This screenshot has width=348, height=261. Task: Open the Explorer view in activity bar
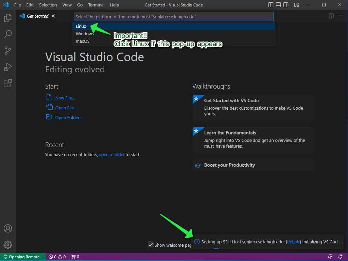point(8,18)
